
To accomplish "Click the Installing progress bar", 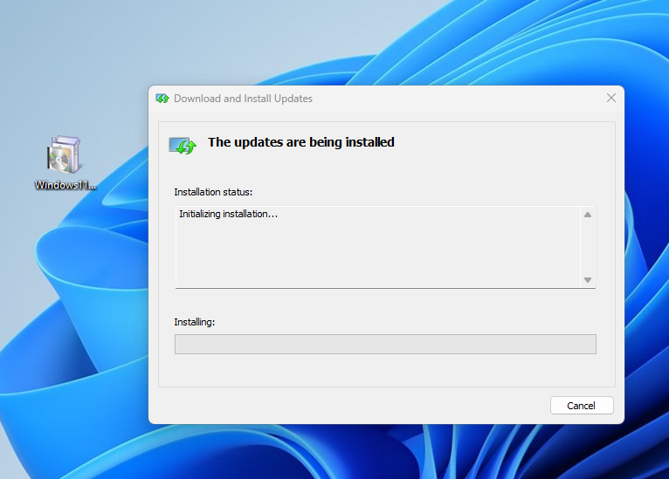I will (385, 344).
